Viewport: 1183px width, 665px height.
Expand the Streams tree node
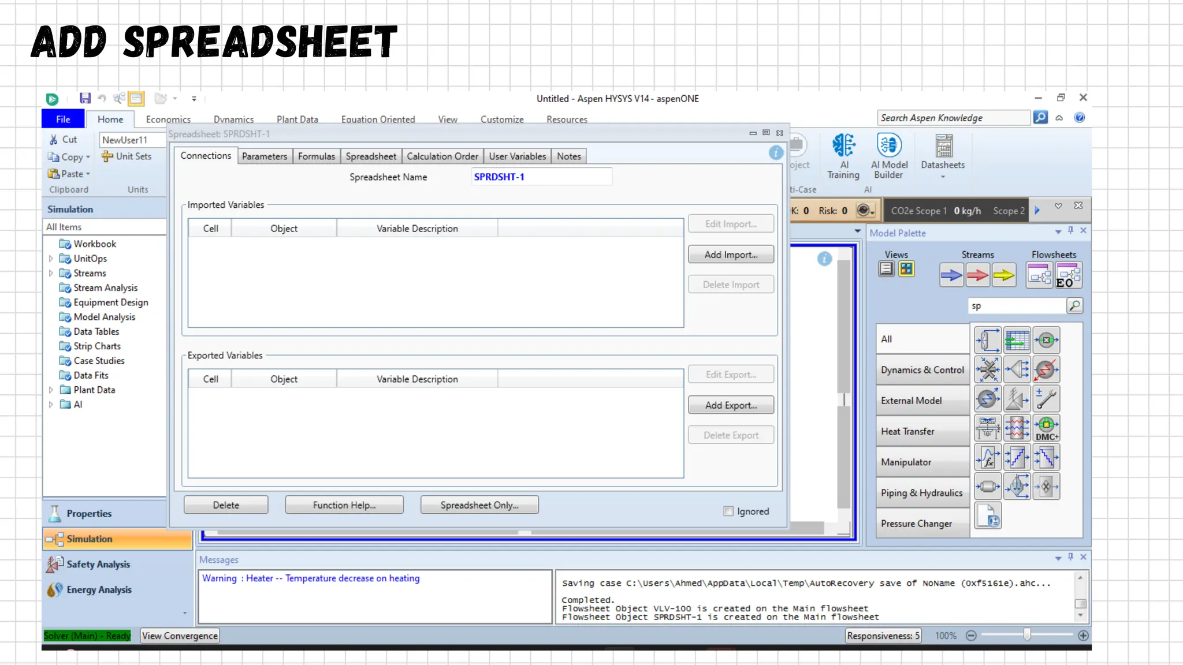[51, 273]
